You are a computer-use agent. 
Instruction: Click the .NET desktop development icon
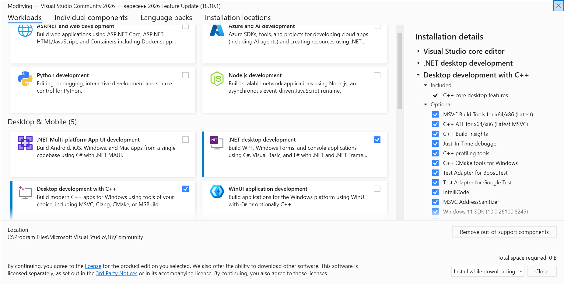point(217,143)
